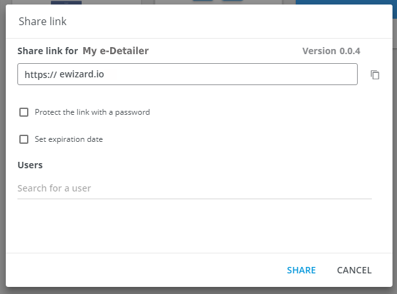397x294 pixels.
Task: Enable the password protection checkbox
Action: [x=24, y=112]
